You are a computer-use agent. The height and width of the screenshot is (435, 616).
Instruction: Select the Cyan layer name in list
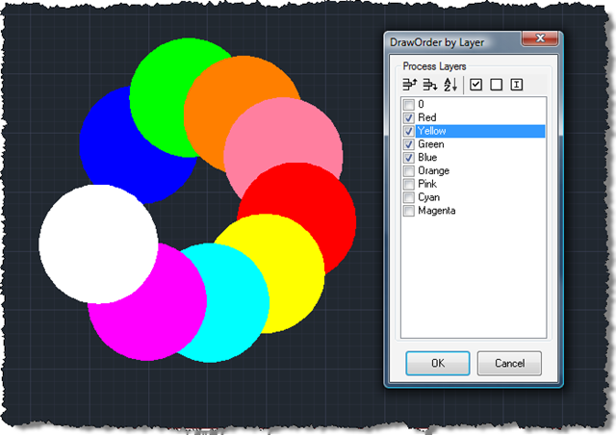click(x=429, y=196)
